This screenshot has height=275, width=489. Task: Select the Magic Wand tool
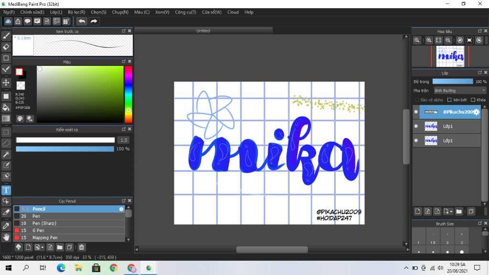tap(6, 154)
